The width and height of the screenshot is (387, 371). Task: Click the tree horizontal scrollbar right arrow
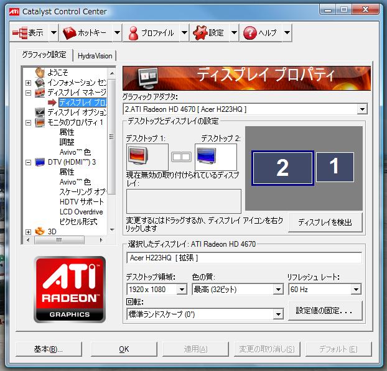click(x=101, y=240)
